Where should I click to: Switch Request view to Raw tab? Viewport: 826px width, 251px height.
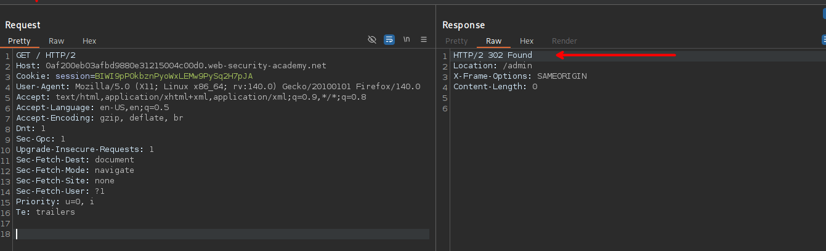[57, 41]
